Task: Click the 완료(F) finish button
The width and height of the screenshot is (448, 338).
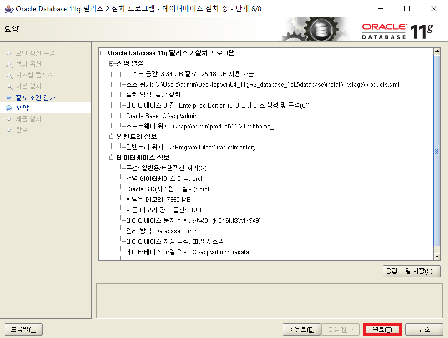Action: pos(382,329)
